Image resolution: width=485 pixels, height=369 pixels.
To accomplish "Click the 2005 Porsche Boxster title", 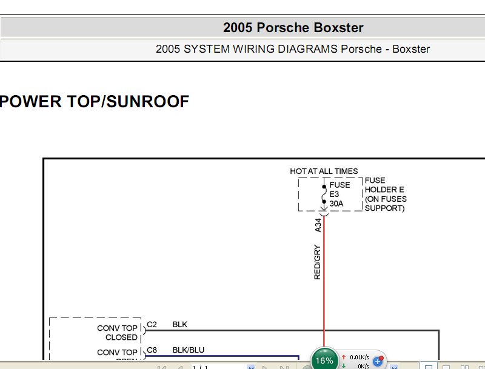I will [x=293, y=27].
